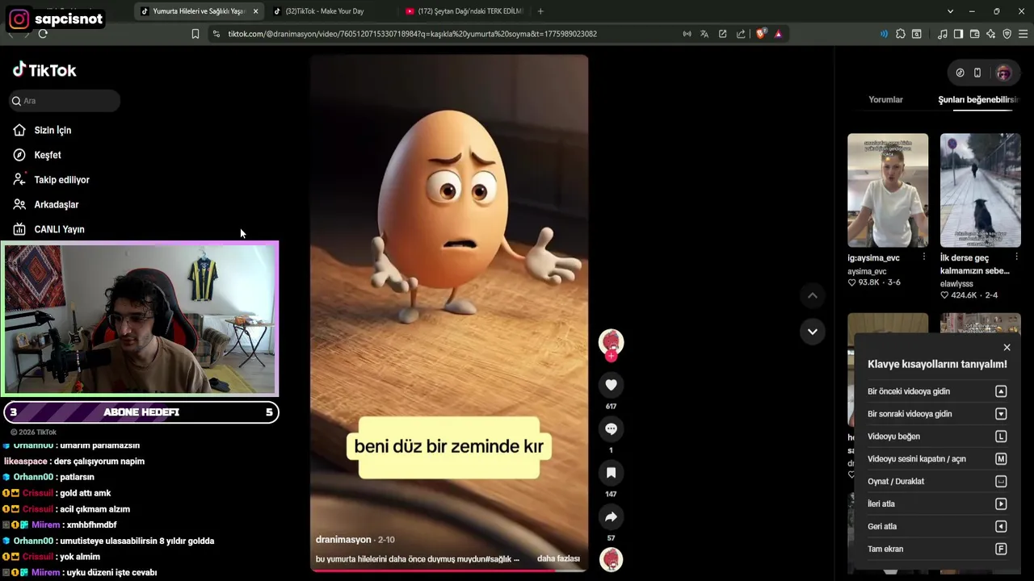This screenshot has height=581, width=1034.
Task: Open the profile avatar menu
Action: pyautogui.click(x=1003, y=73)
